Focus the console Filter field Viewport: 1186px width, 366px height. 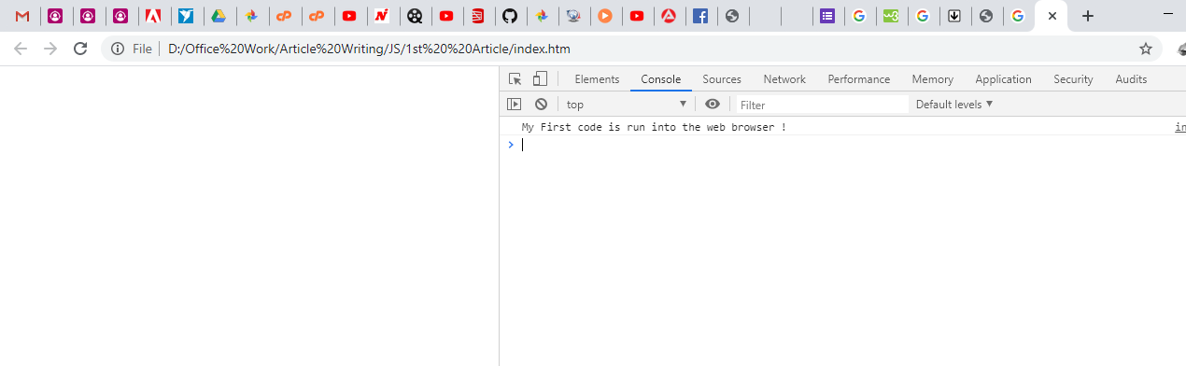click(x=822, y=105)
